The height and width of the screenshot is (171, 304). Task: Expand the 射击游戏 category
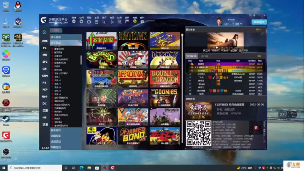click(x=66, y=130)
